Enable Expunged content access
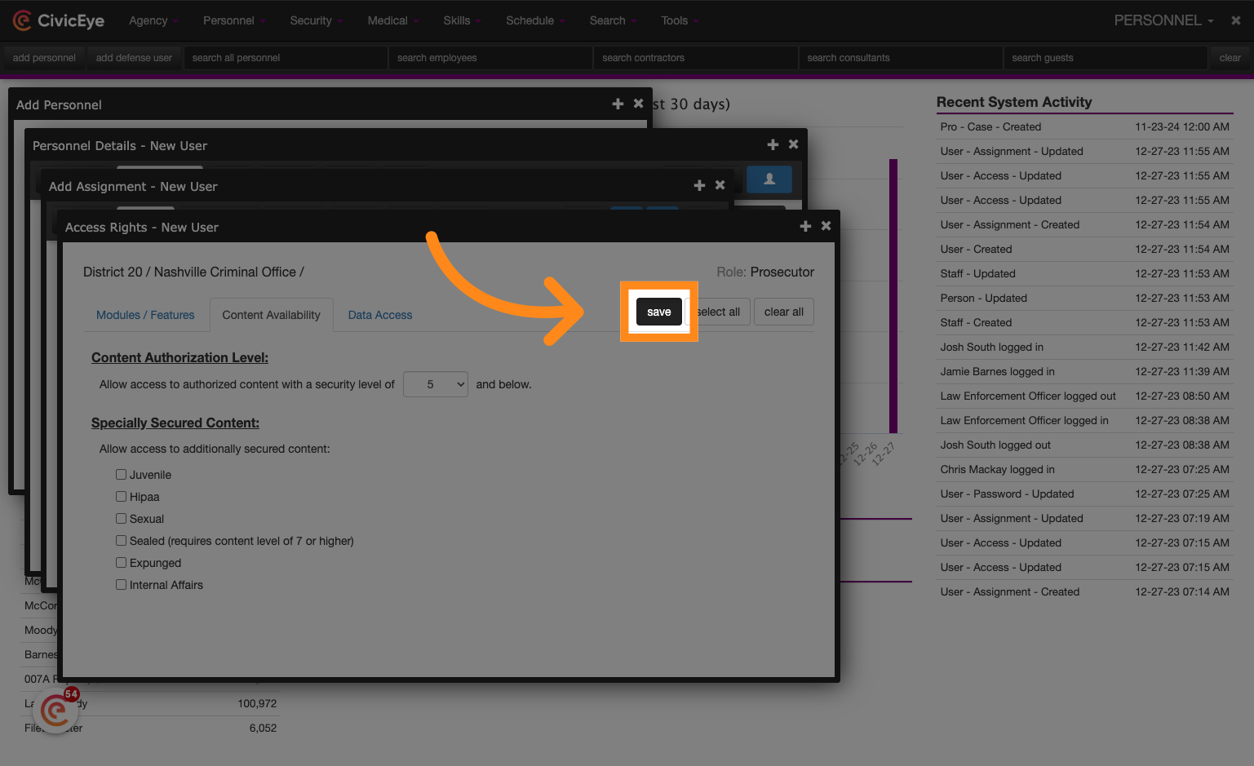 tap(121, 562)
